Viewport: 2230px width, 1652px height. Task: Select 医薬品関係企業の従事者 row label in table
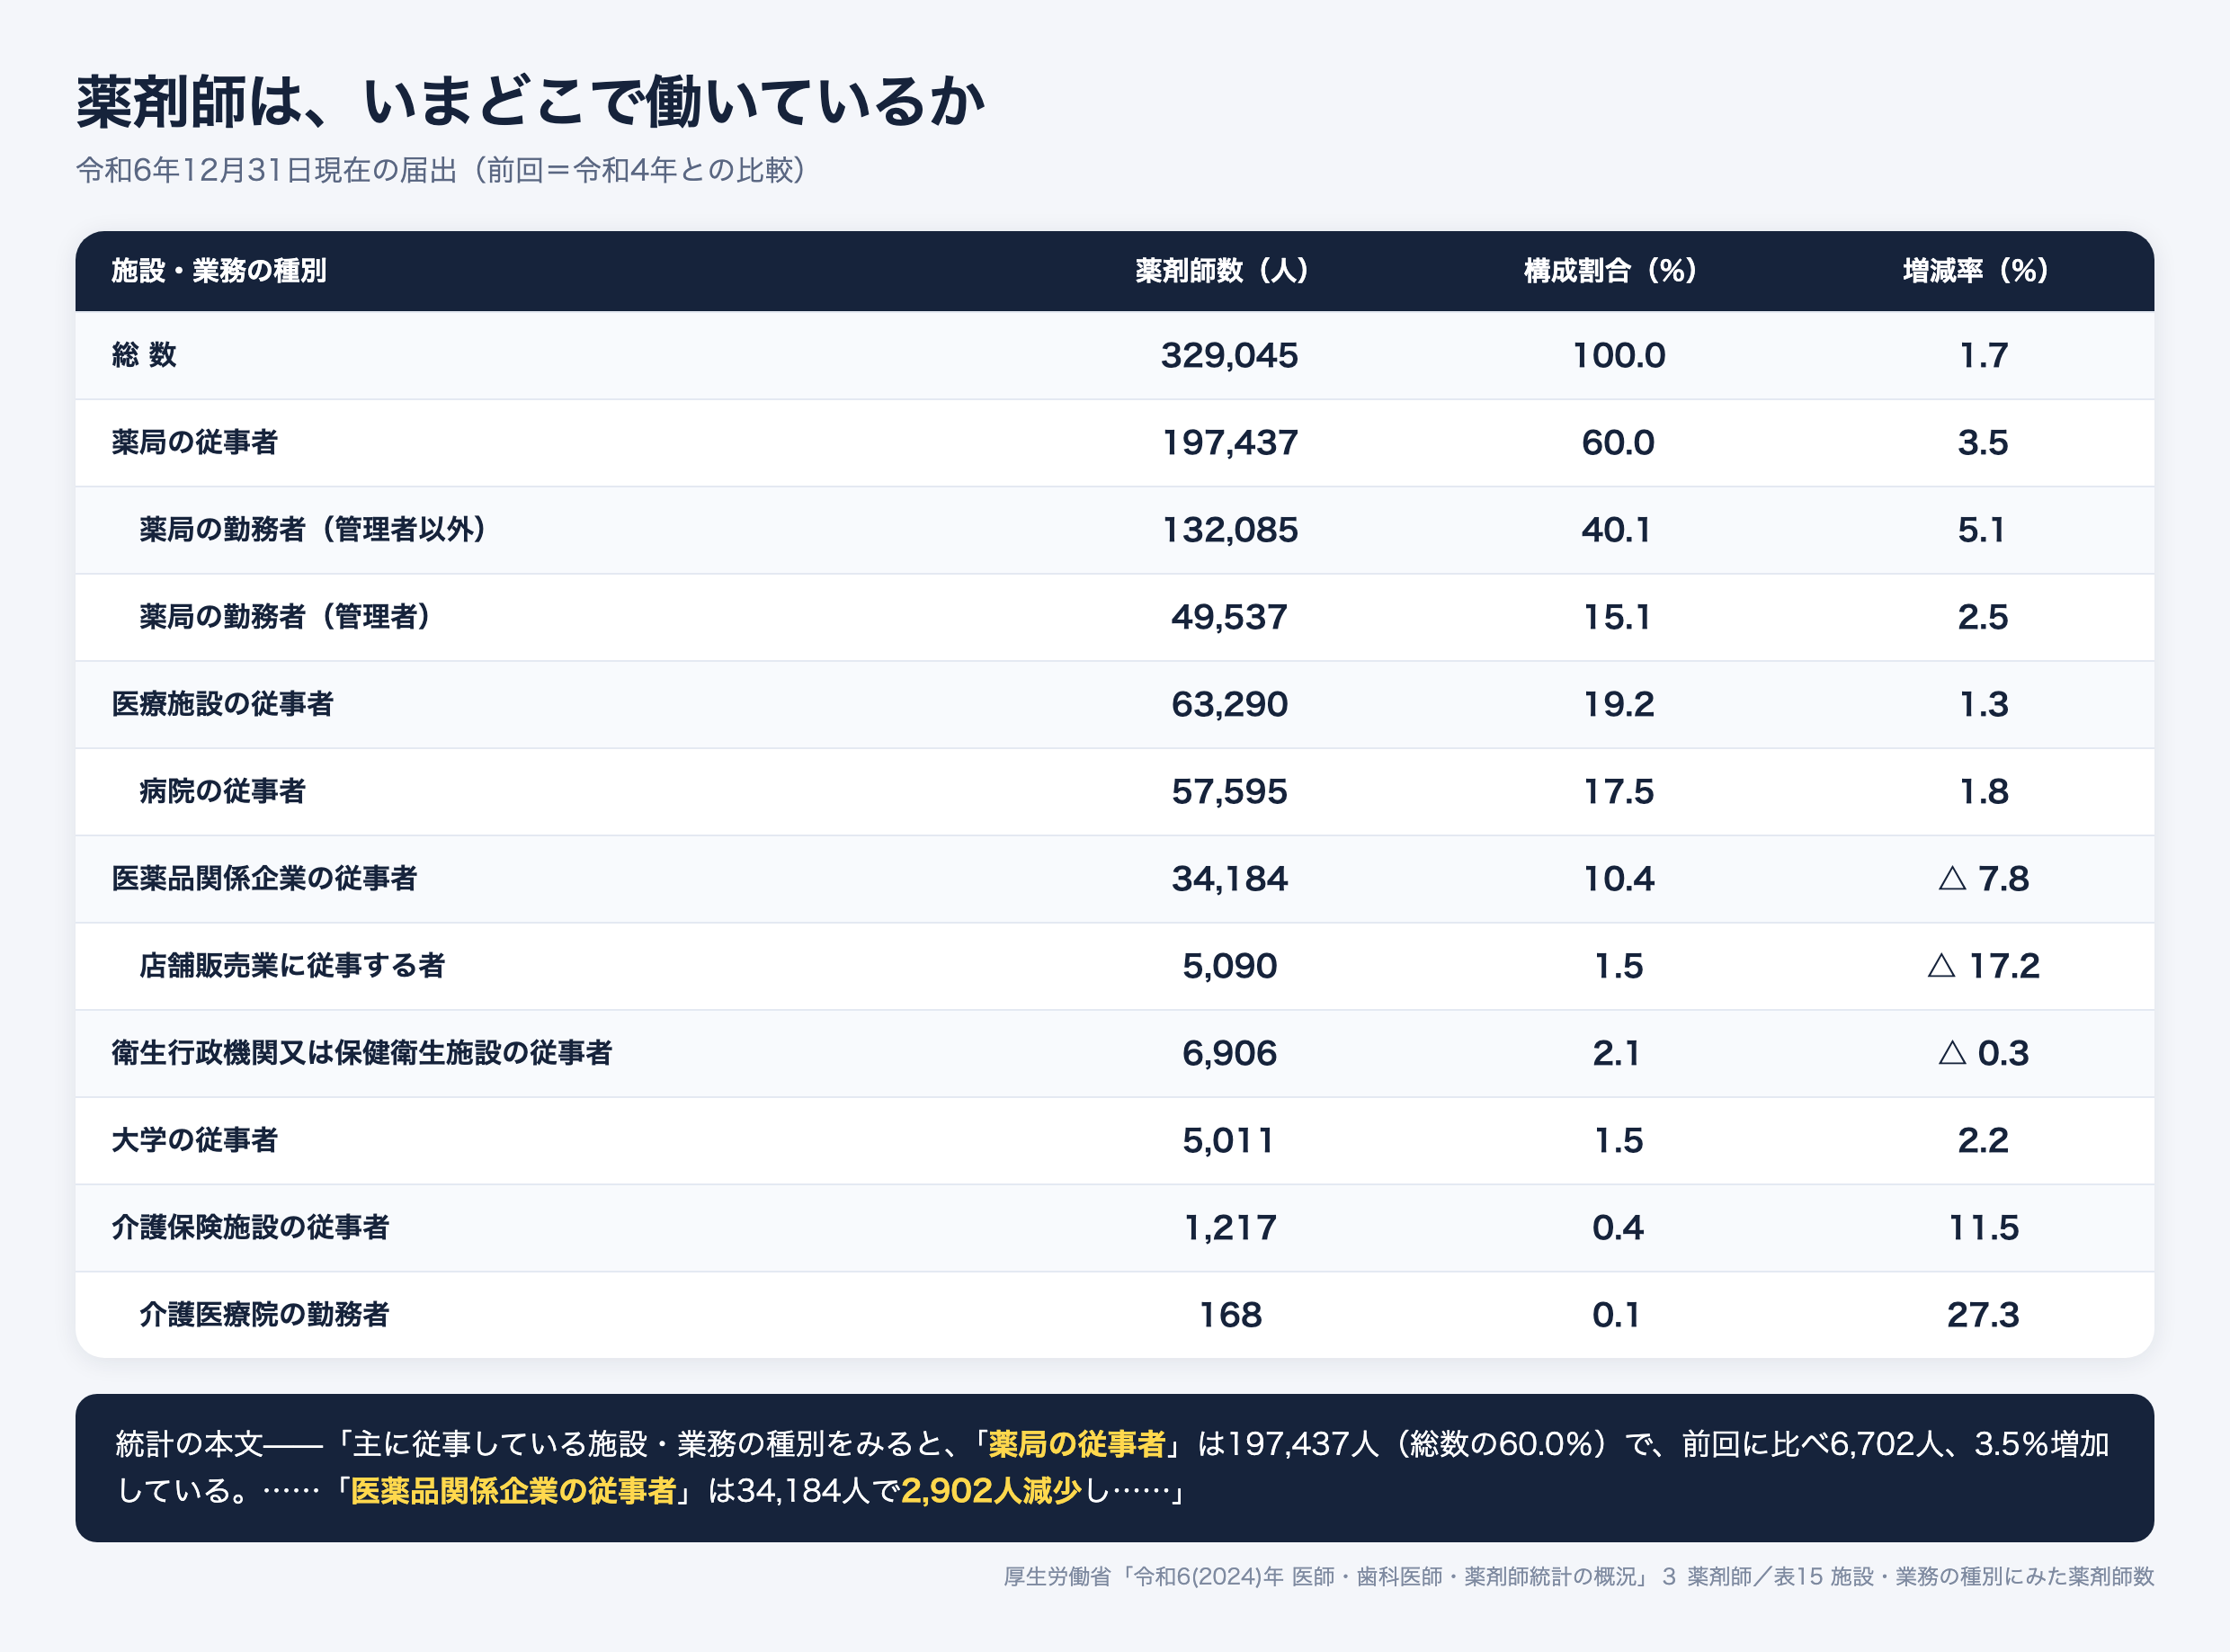264,878
